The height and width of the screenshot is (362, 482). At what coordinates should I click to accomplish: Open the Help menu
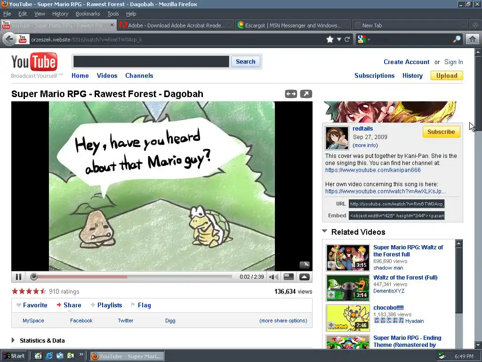coord(131,14)
